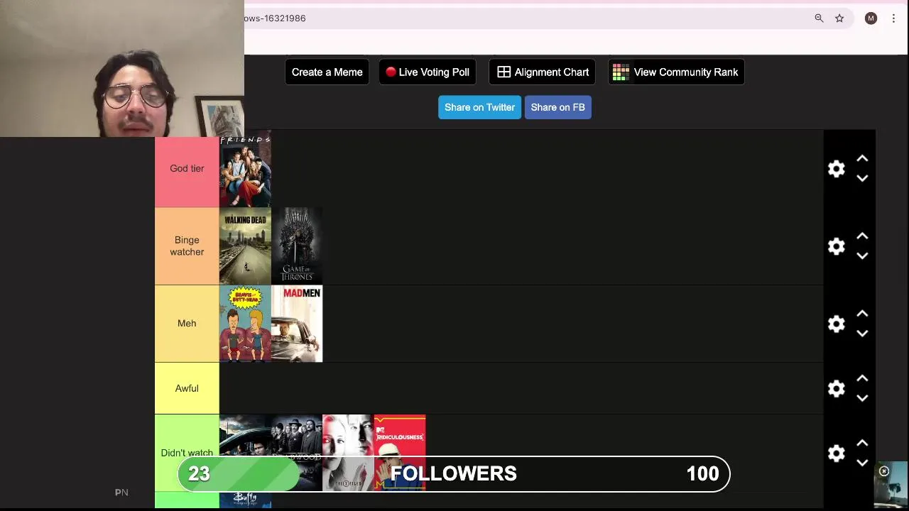Open Chrome three-dot menu
Image resolution: width=909 pixels, height=511 pixels.
pos(893,18)
